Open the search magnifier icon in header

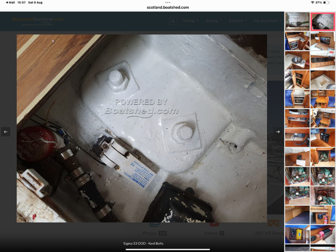tap(173, 21)
